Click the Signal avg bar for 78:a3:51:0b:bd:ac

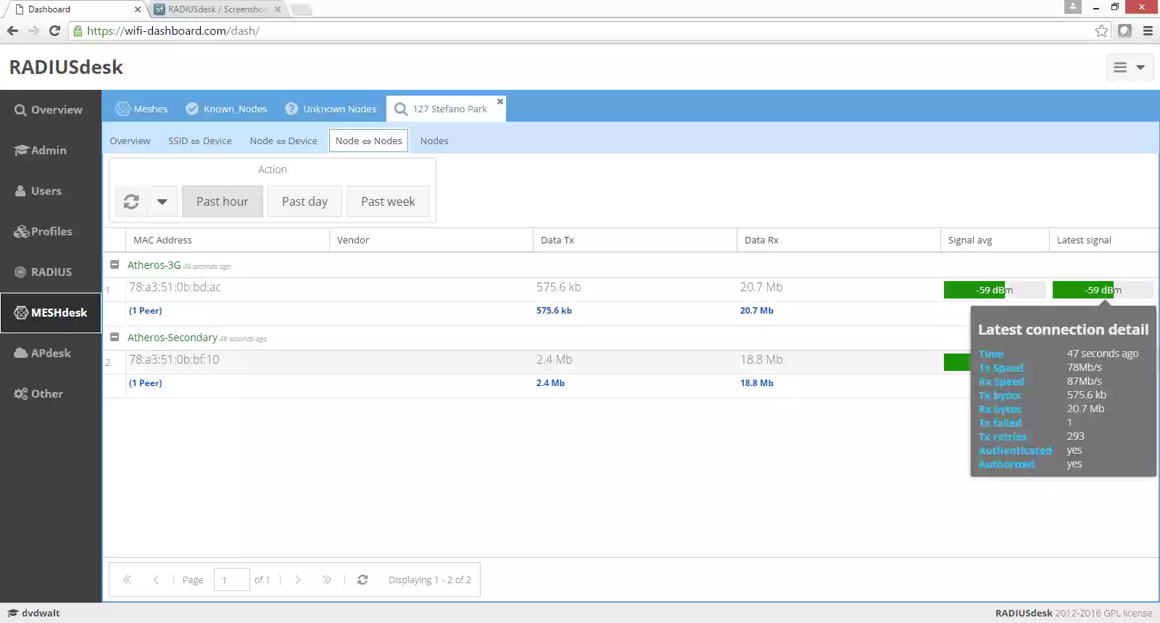(x=994, y=290)
